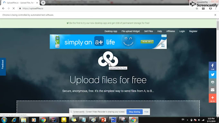Open the BC application taskbar icon
The image size is (219, 123).
click(113, 120)
